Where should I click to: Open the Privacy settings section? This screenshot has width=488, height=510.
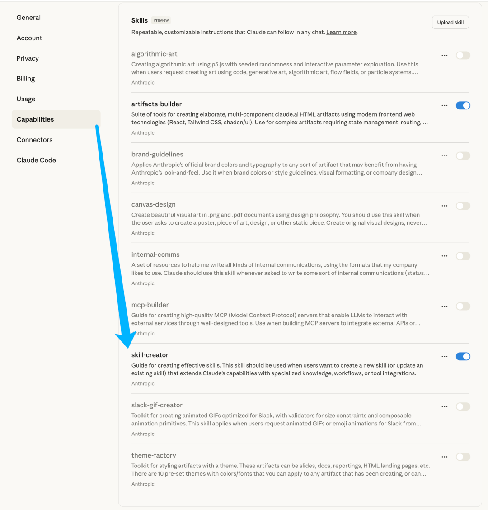click(x=28, y=58)
